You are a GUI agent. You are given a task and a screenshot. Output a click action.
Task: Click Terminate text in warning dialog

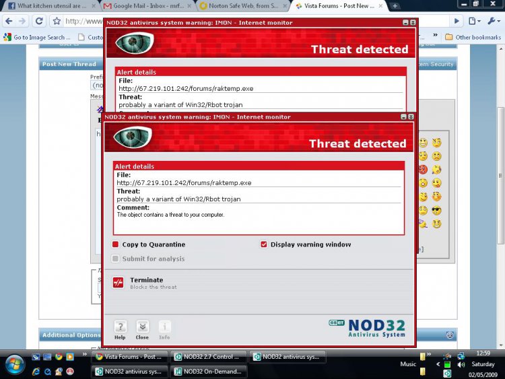tap(146, 280)
